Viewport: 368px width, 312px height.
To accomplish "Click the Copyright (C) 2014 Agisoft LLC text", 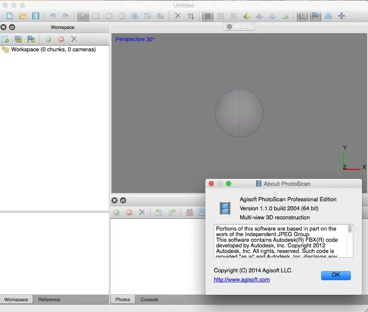I will 253,271.
